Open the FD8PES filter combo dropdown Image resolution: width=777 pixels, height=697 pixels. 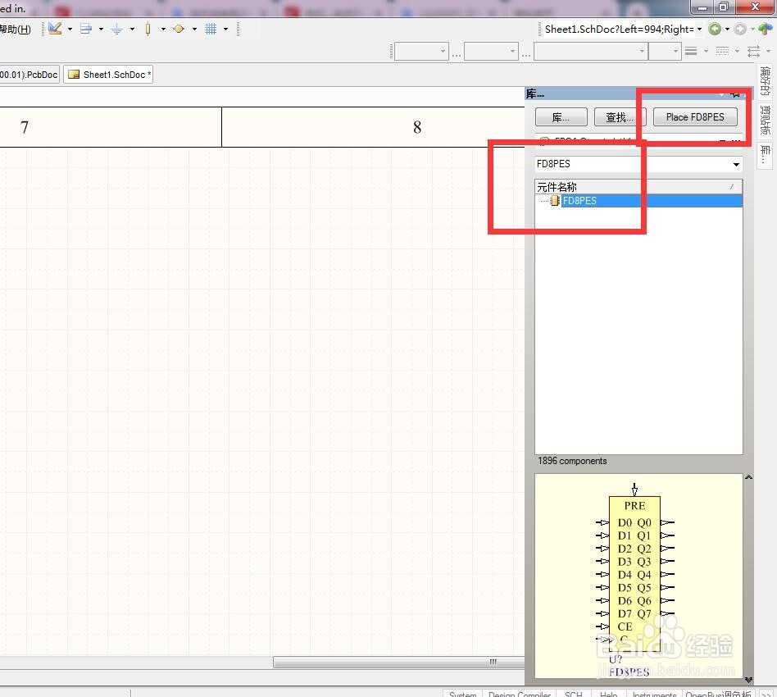pyautogui.click(x=736, y=164)
